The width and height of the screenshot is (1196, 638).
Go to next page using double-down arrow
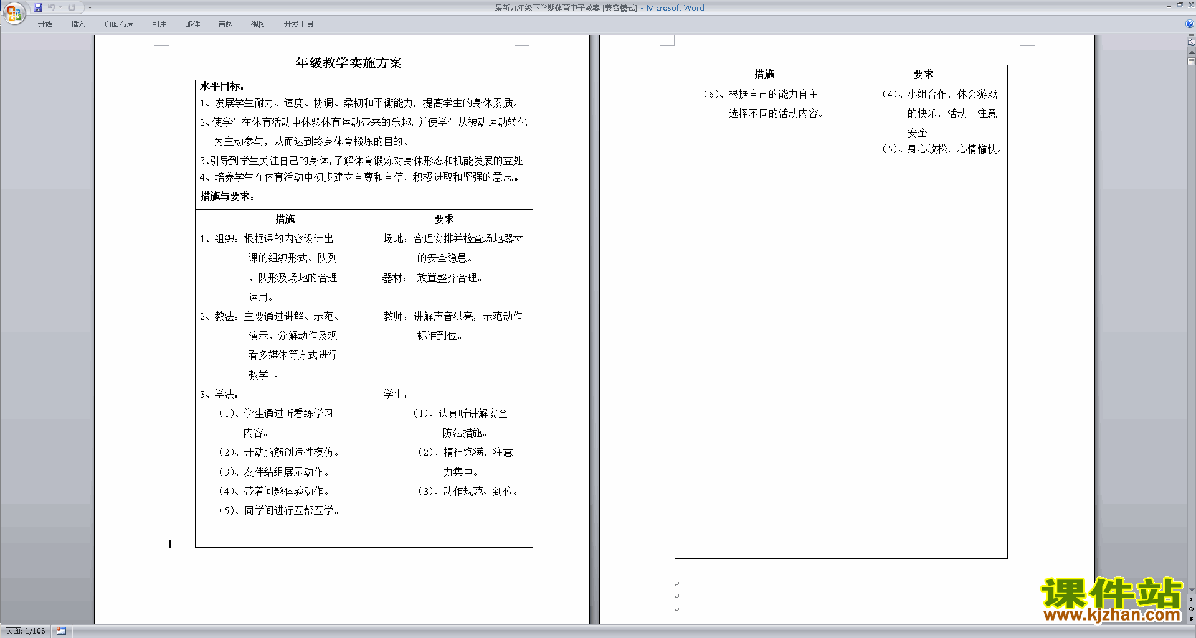click(x=1191, y=619)
